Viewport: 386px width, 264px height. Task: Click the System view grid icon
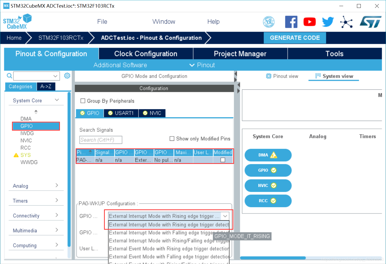(318, 76)
